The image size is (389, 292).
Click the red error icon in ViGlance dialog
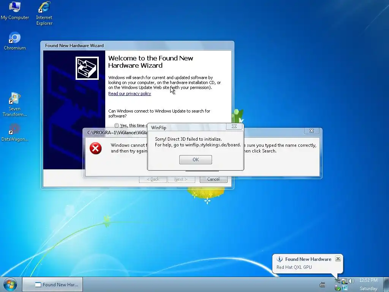[95, 148]
